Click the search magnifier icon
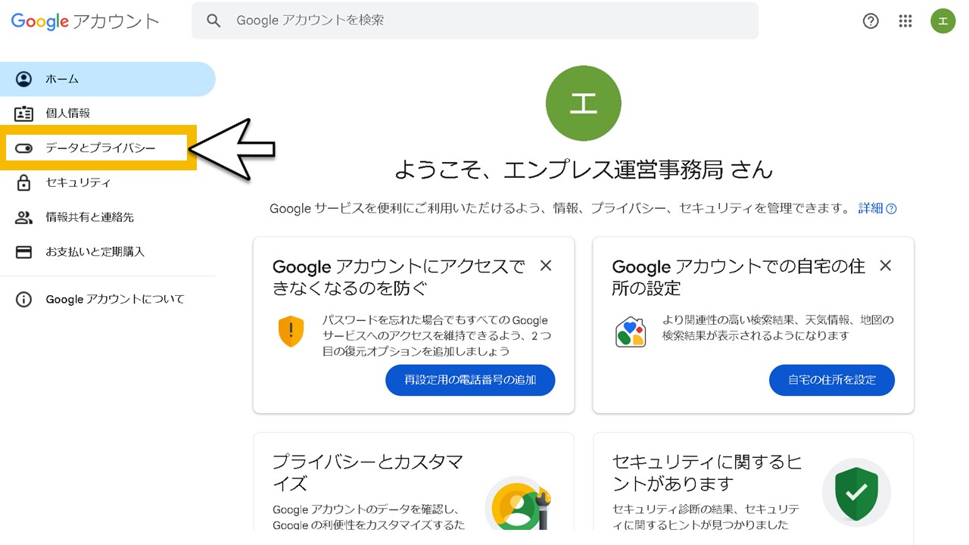Screen dimensions: 969x545 click(x=213, y=20)
